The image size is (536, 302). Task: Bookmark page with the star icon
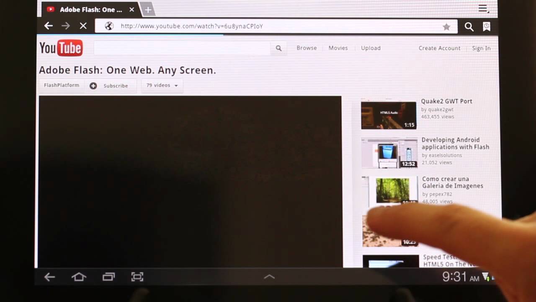[446, 27]
